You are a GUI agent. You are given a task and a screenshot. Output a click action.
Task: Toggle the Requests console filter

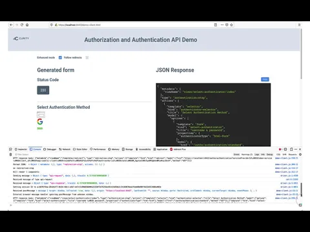293,155
